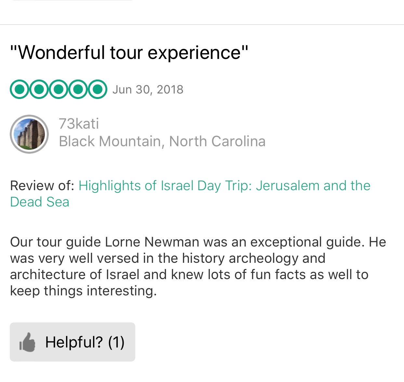The image size is (404, 382).
Task: Open the "Wonderful tour experience" review title
Action: pos(129,52)
